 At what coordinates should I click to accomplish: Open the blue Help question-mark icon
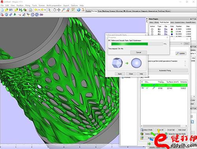[x=78, y=10]
